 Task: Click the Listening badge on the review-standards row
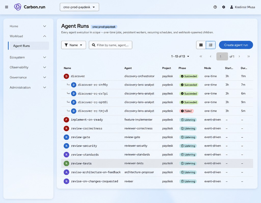(188, 155)
